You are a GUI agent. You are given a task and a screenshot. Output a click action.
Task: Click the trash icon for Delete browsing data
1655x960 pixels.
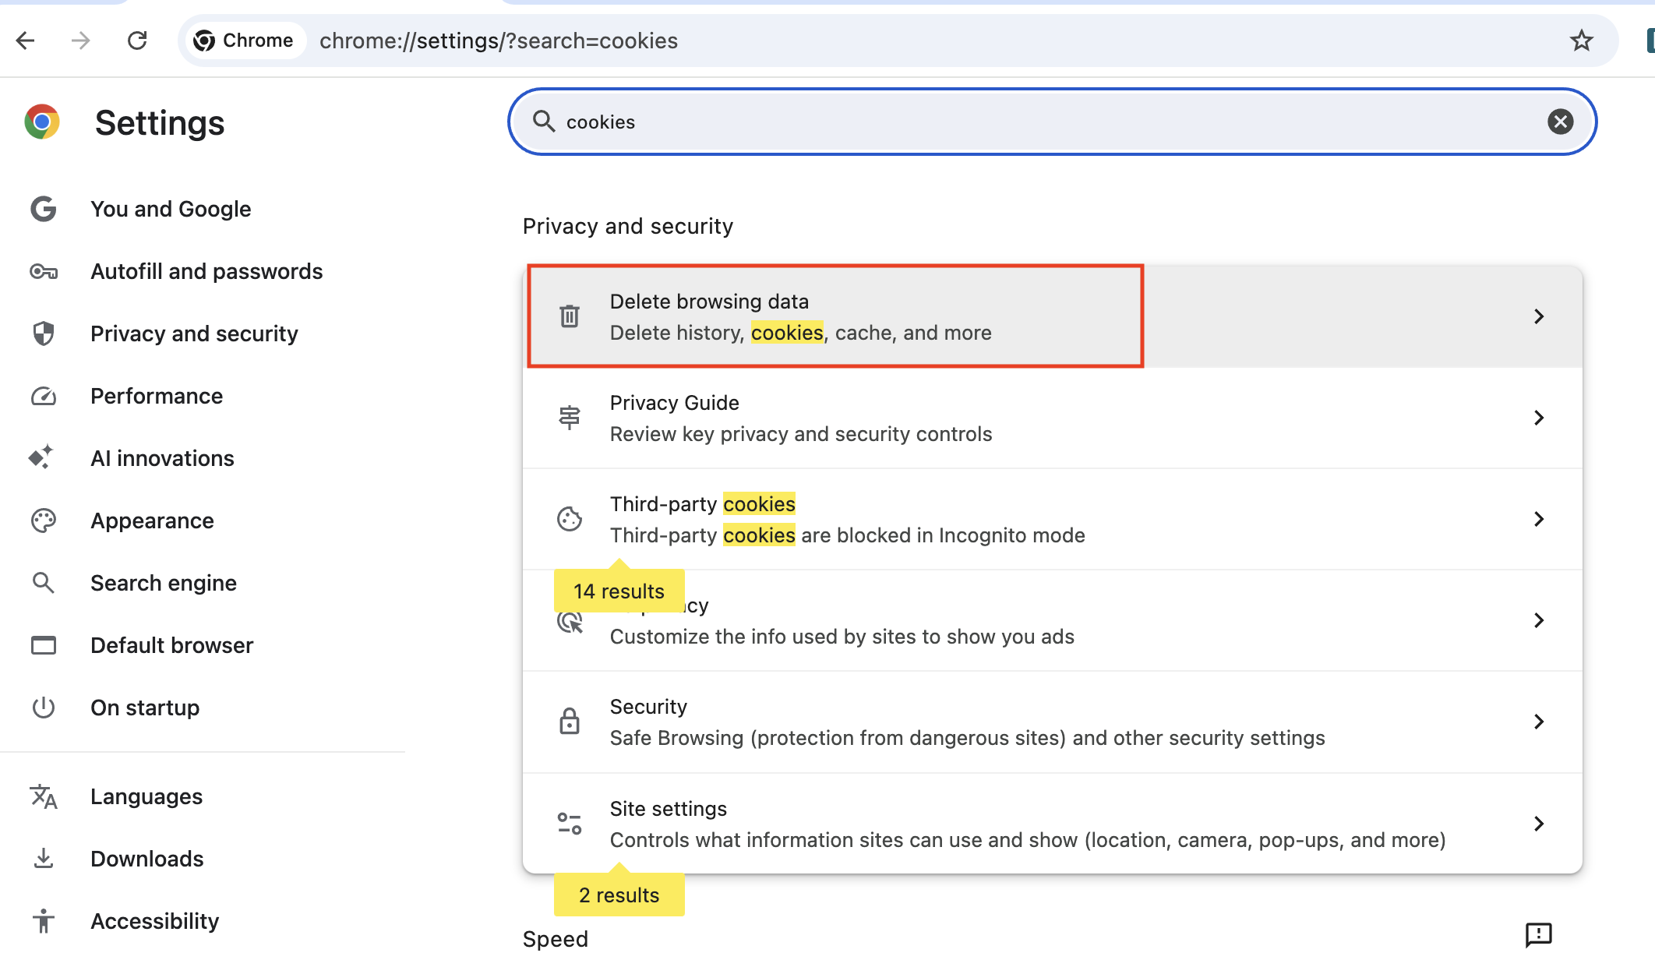point(570,316)
